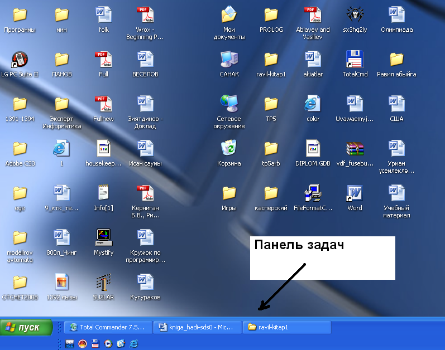445x350 pixels.
Task: Select the TotalCmd shortcut icon
Action: point(355,59)
